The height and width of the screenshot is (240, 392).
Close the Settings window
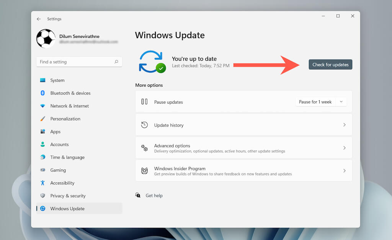click(x=353, y=16)
